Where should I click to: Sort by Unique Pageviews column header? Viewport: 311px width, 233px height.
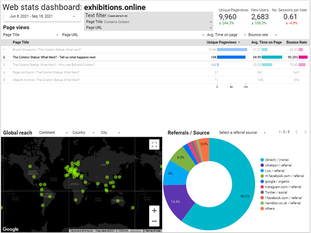(x=223, y=42)
